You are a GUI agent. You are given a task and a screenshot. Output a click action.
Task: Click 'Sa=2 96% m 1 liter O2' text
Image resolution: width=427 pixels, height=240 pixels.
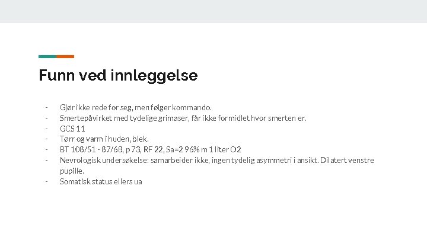pos(203,149)
